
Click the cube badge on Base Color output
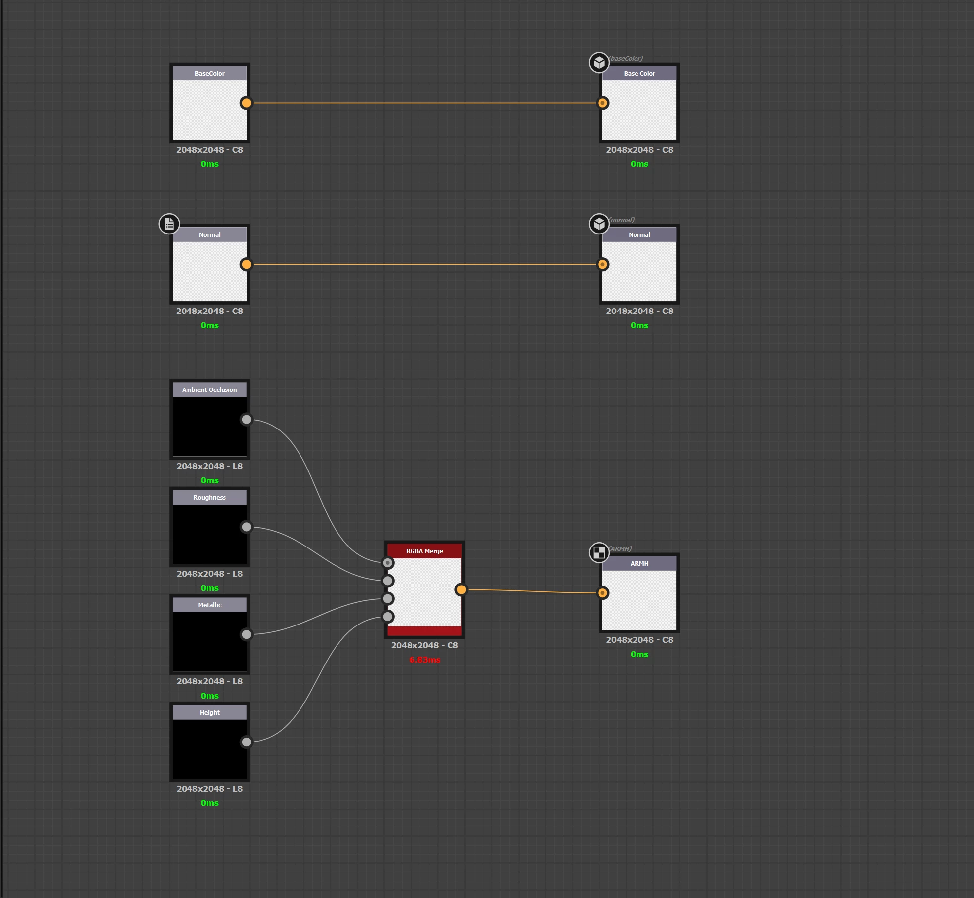pos(599,63)
